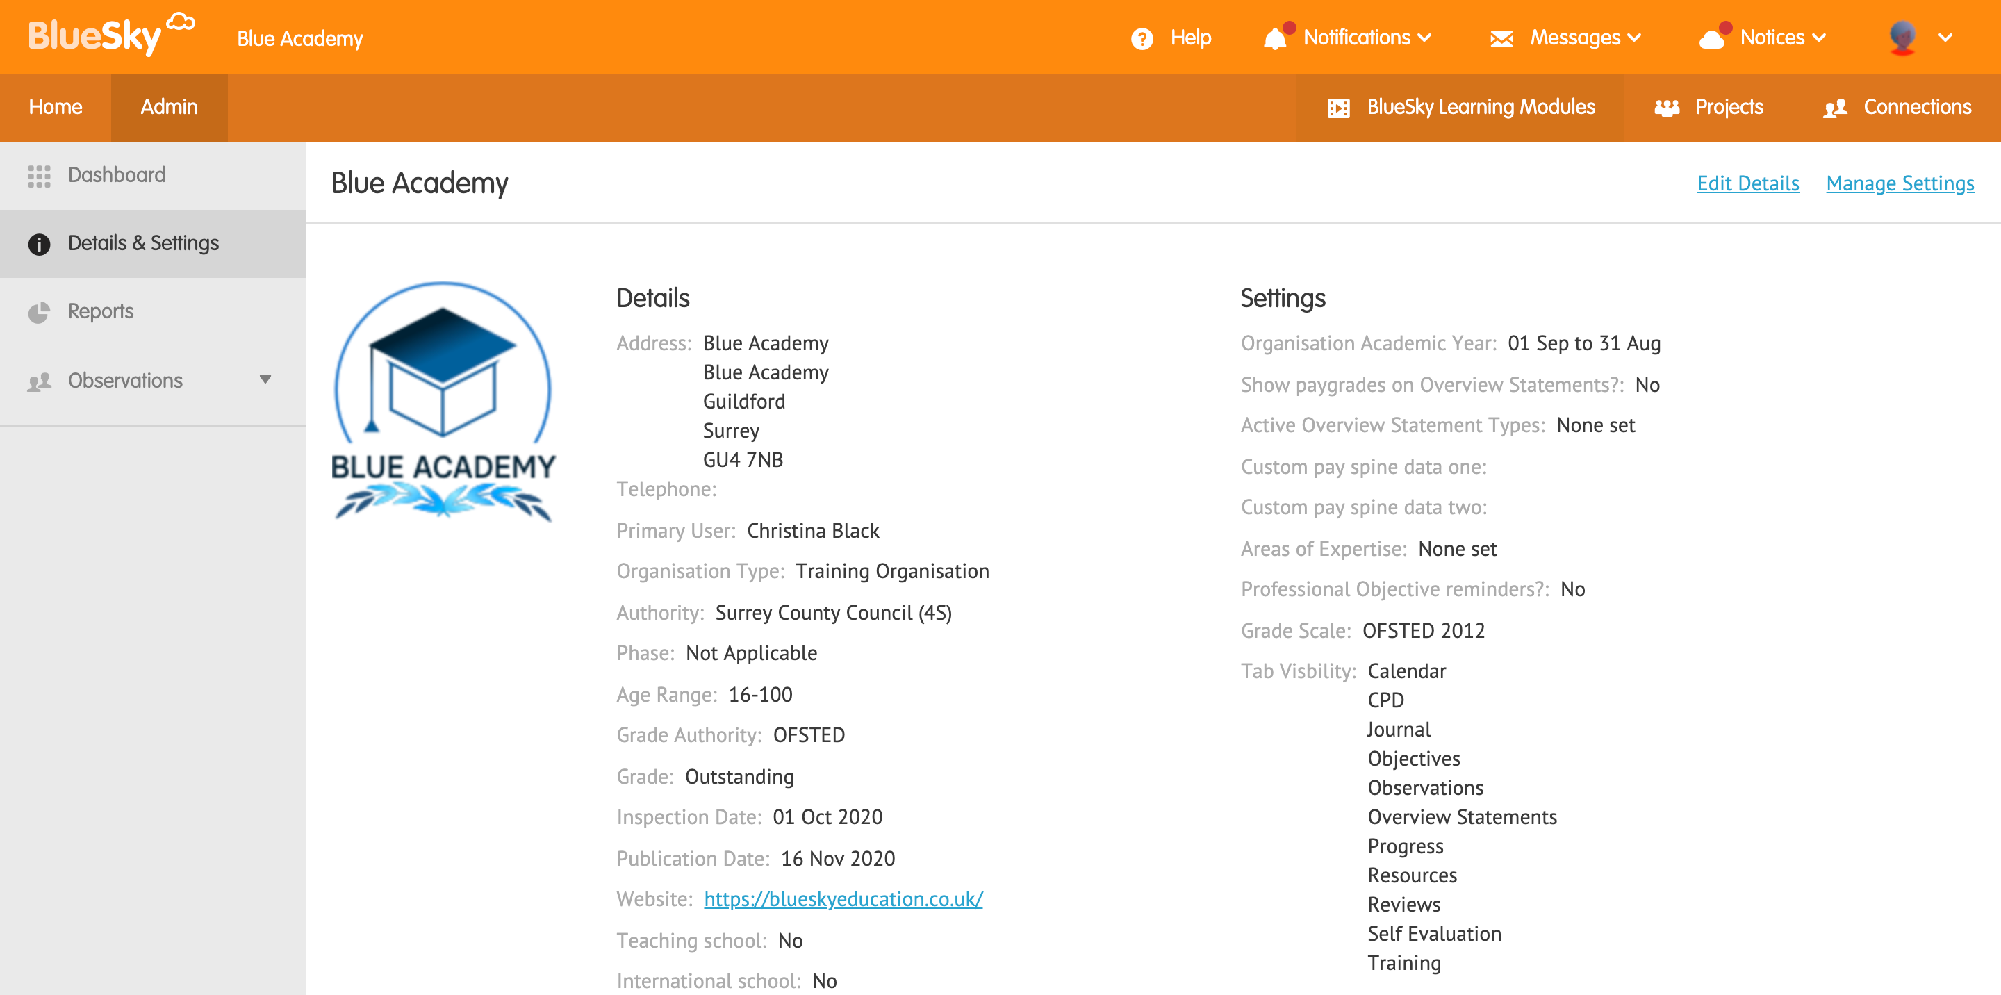The width and height of the screenshot is (2001, 995).
Task: Click Surrey in the address
Action: tap(731, 432)
